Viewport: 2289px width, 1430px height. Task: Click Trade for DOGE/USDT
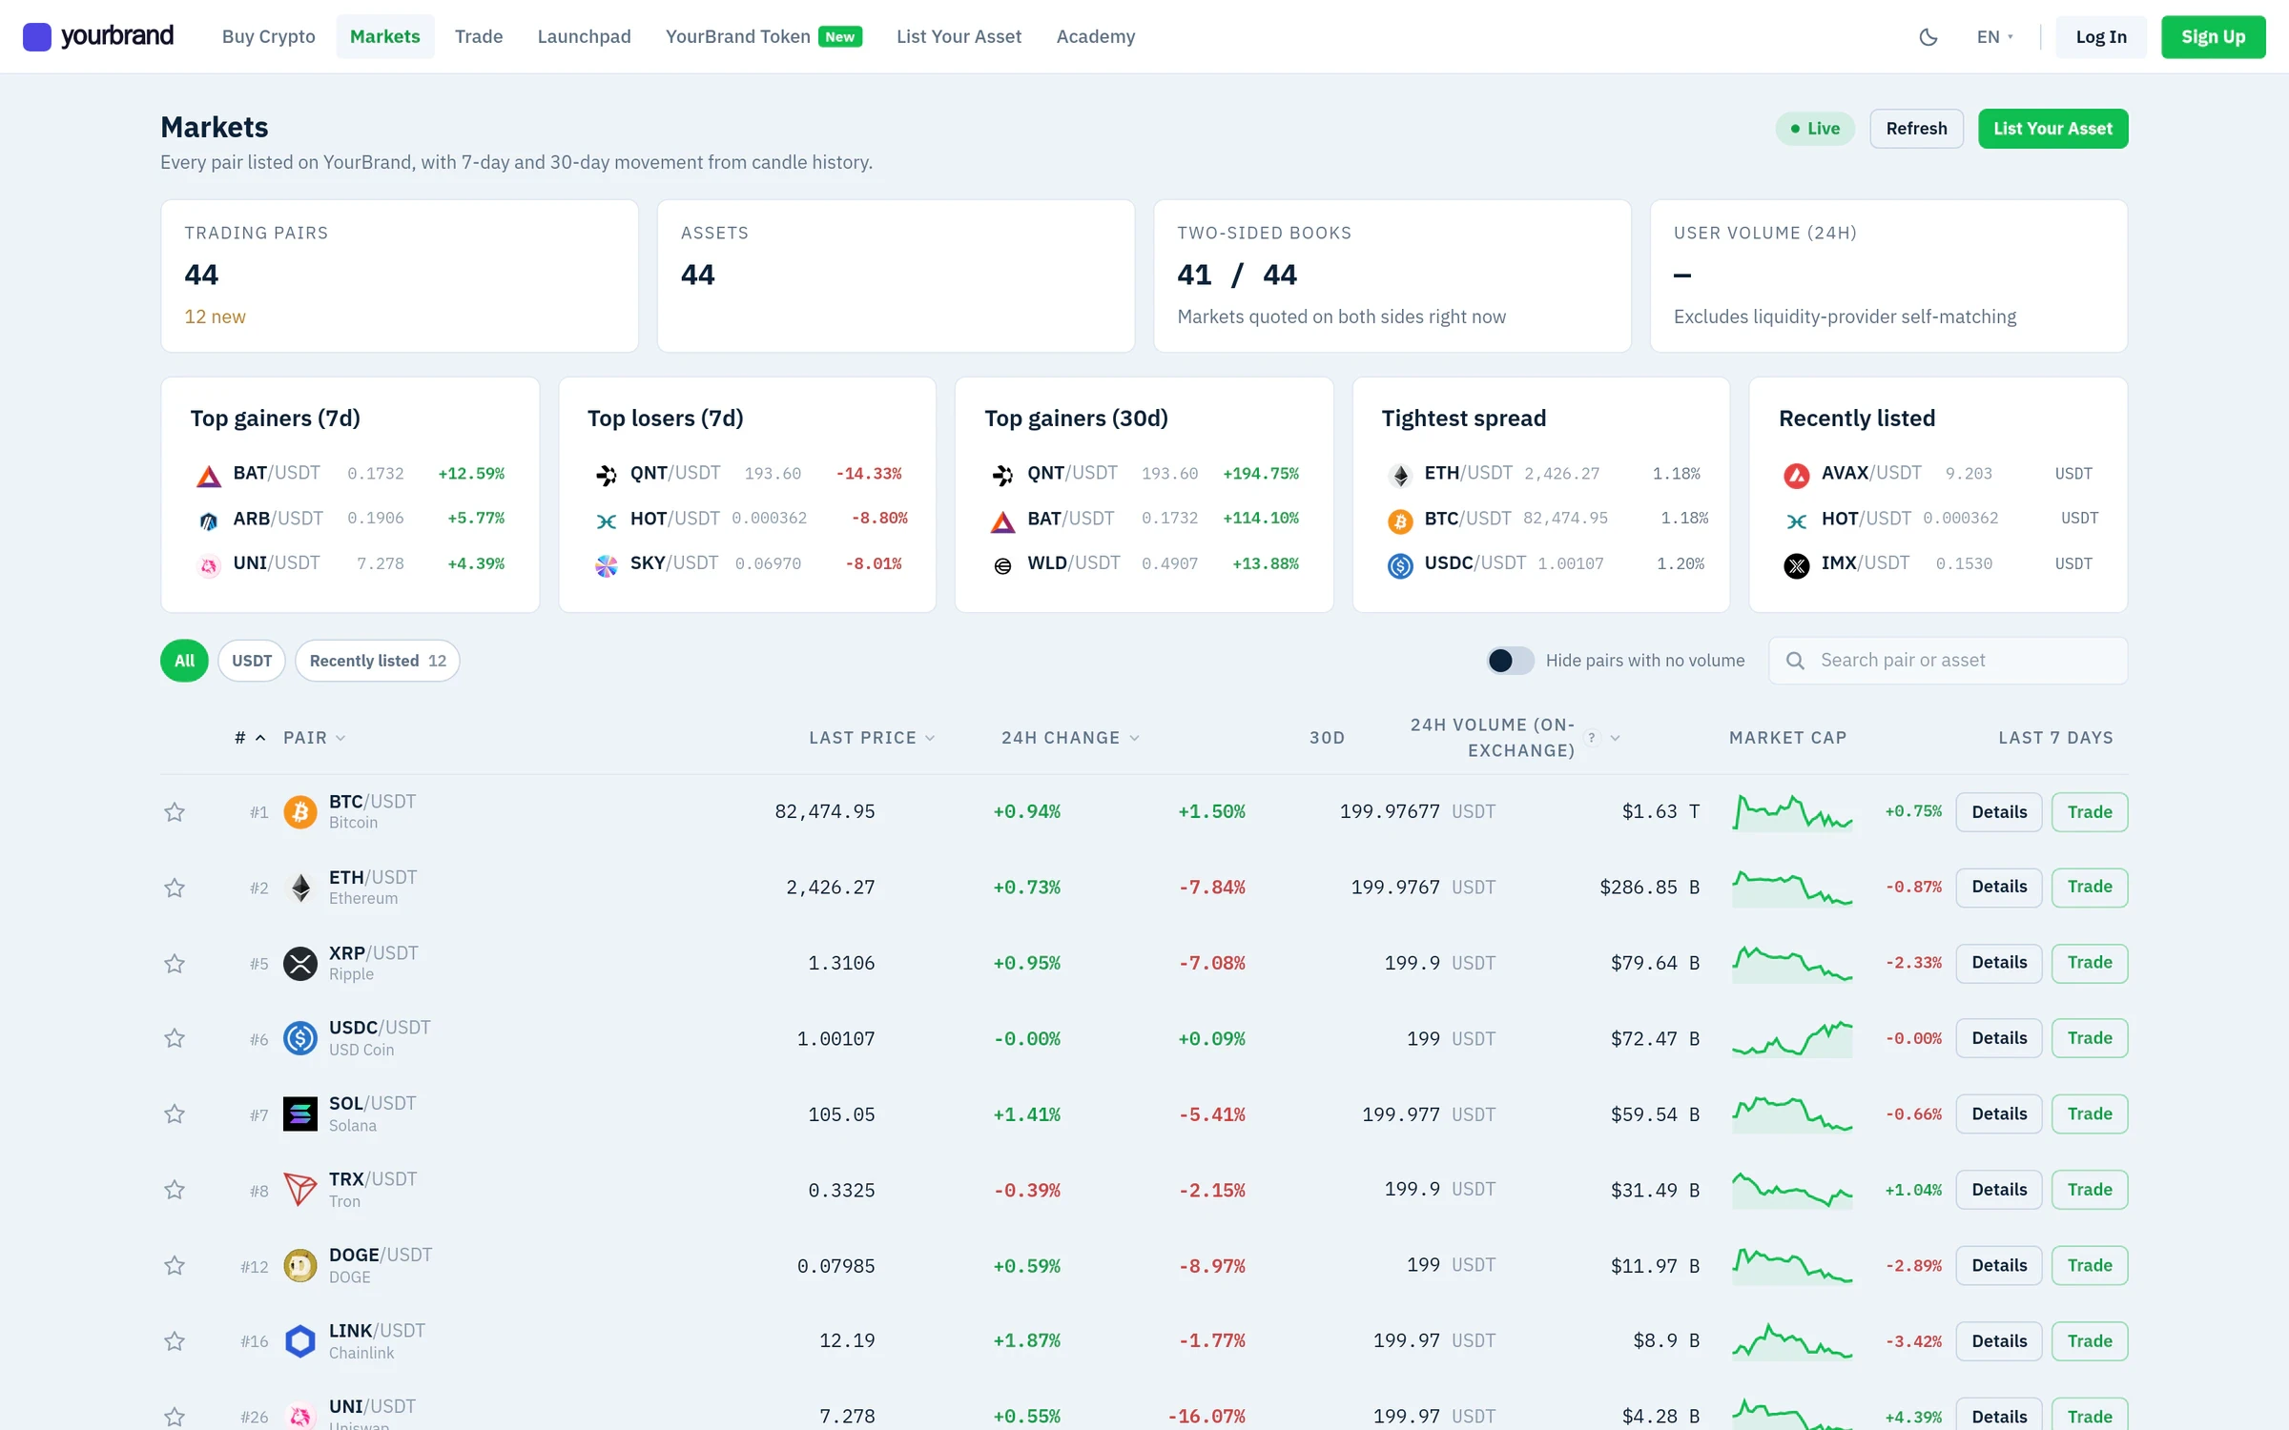(x=2090, y=1266)
